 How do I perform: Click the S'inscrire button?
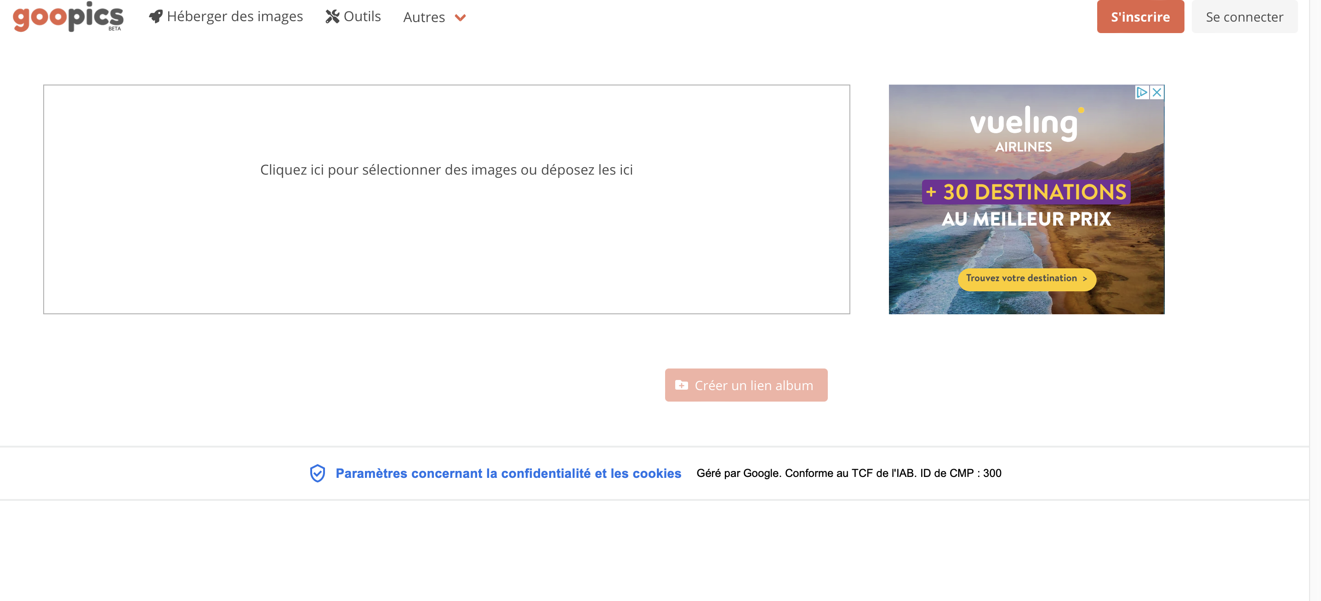pyautogui.click(x=1140, y=17)
